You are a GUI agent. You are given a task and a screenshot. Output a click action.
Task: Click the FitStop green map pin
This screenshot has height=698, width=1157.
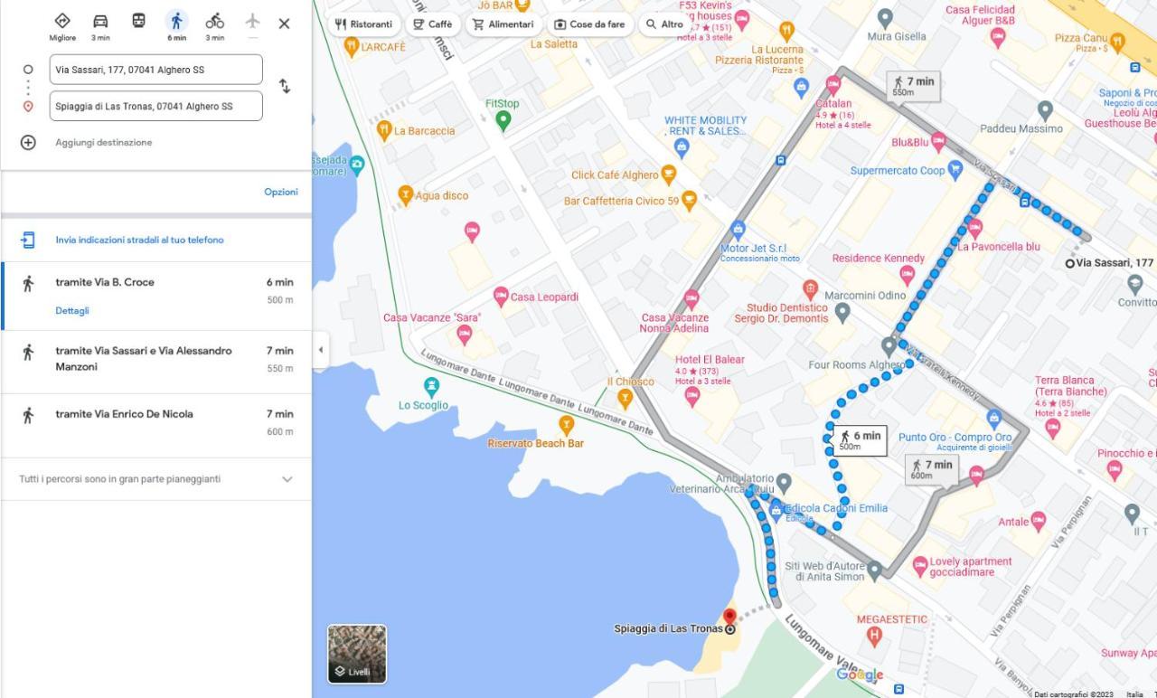(503, 120)
